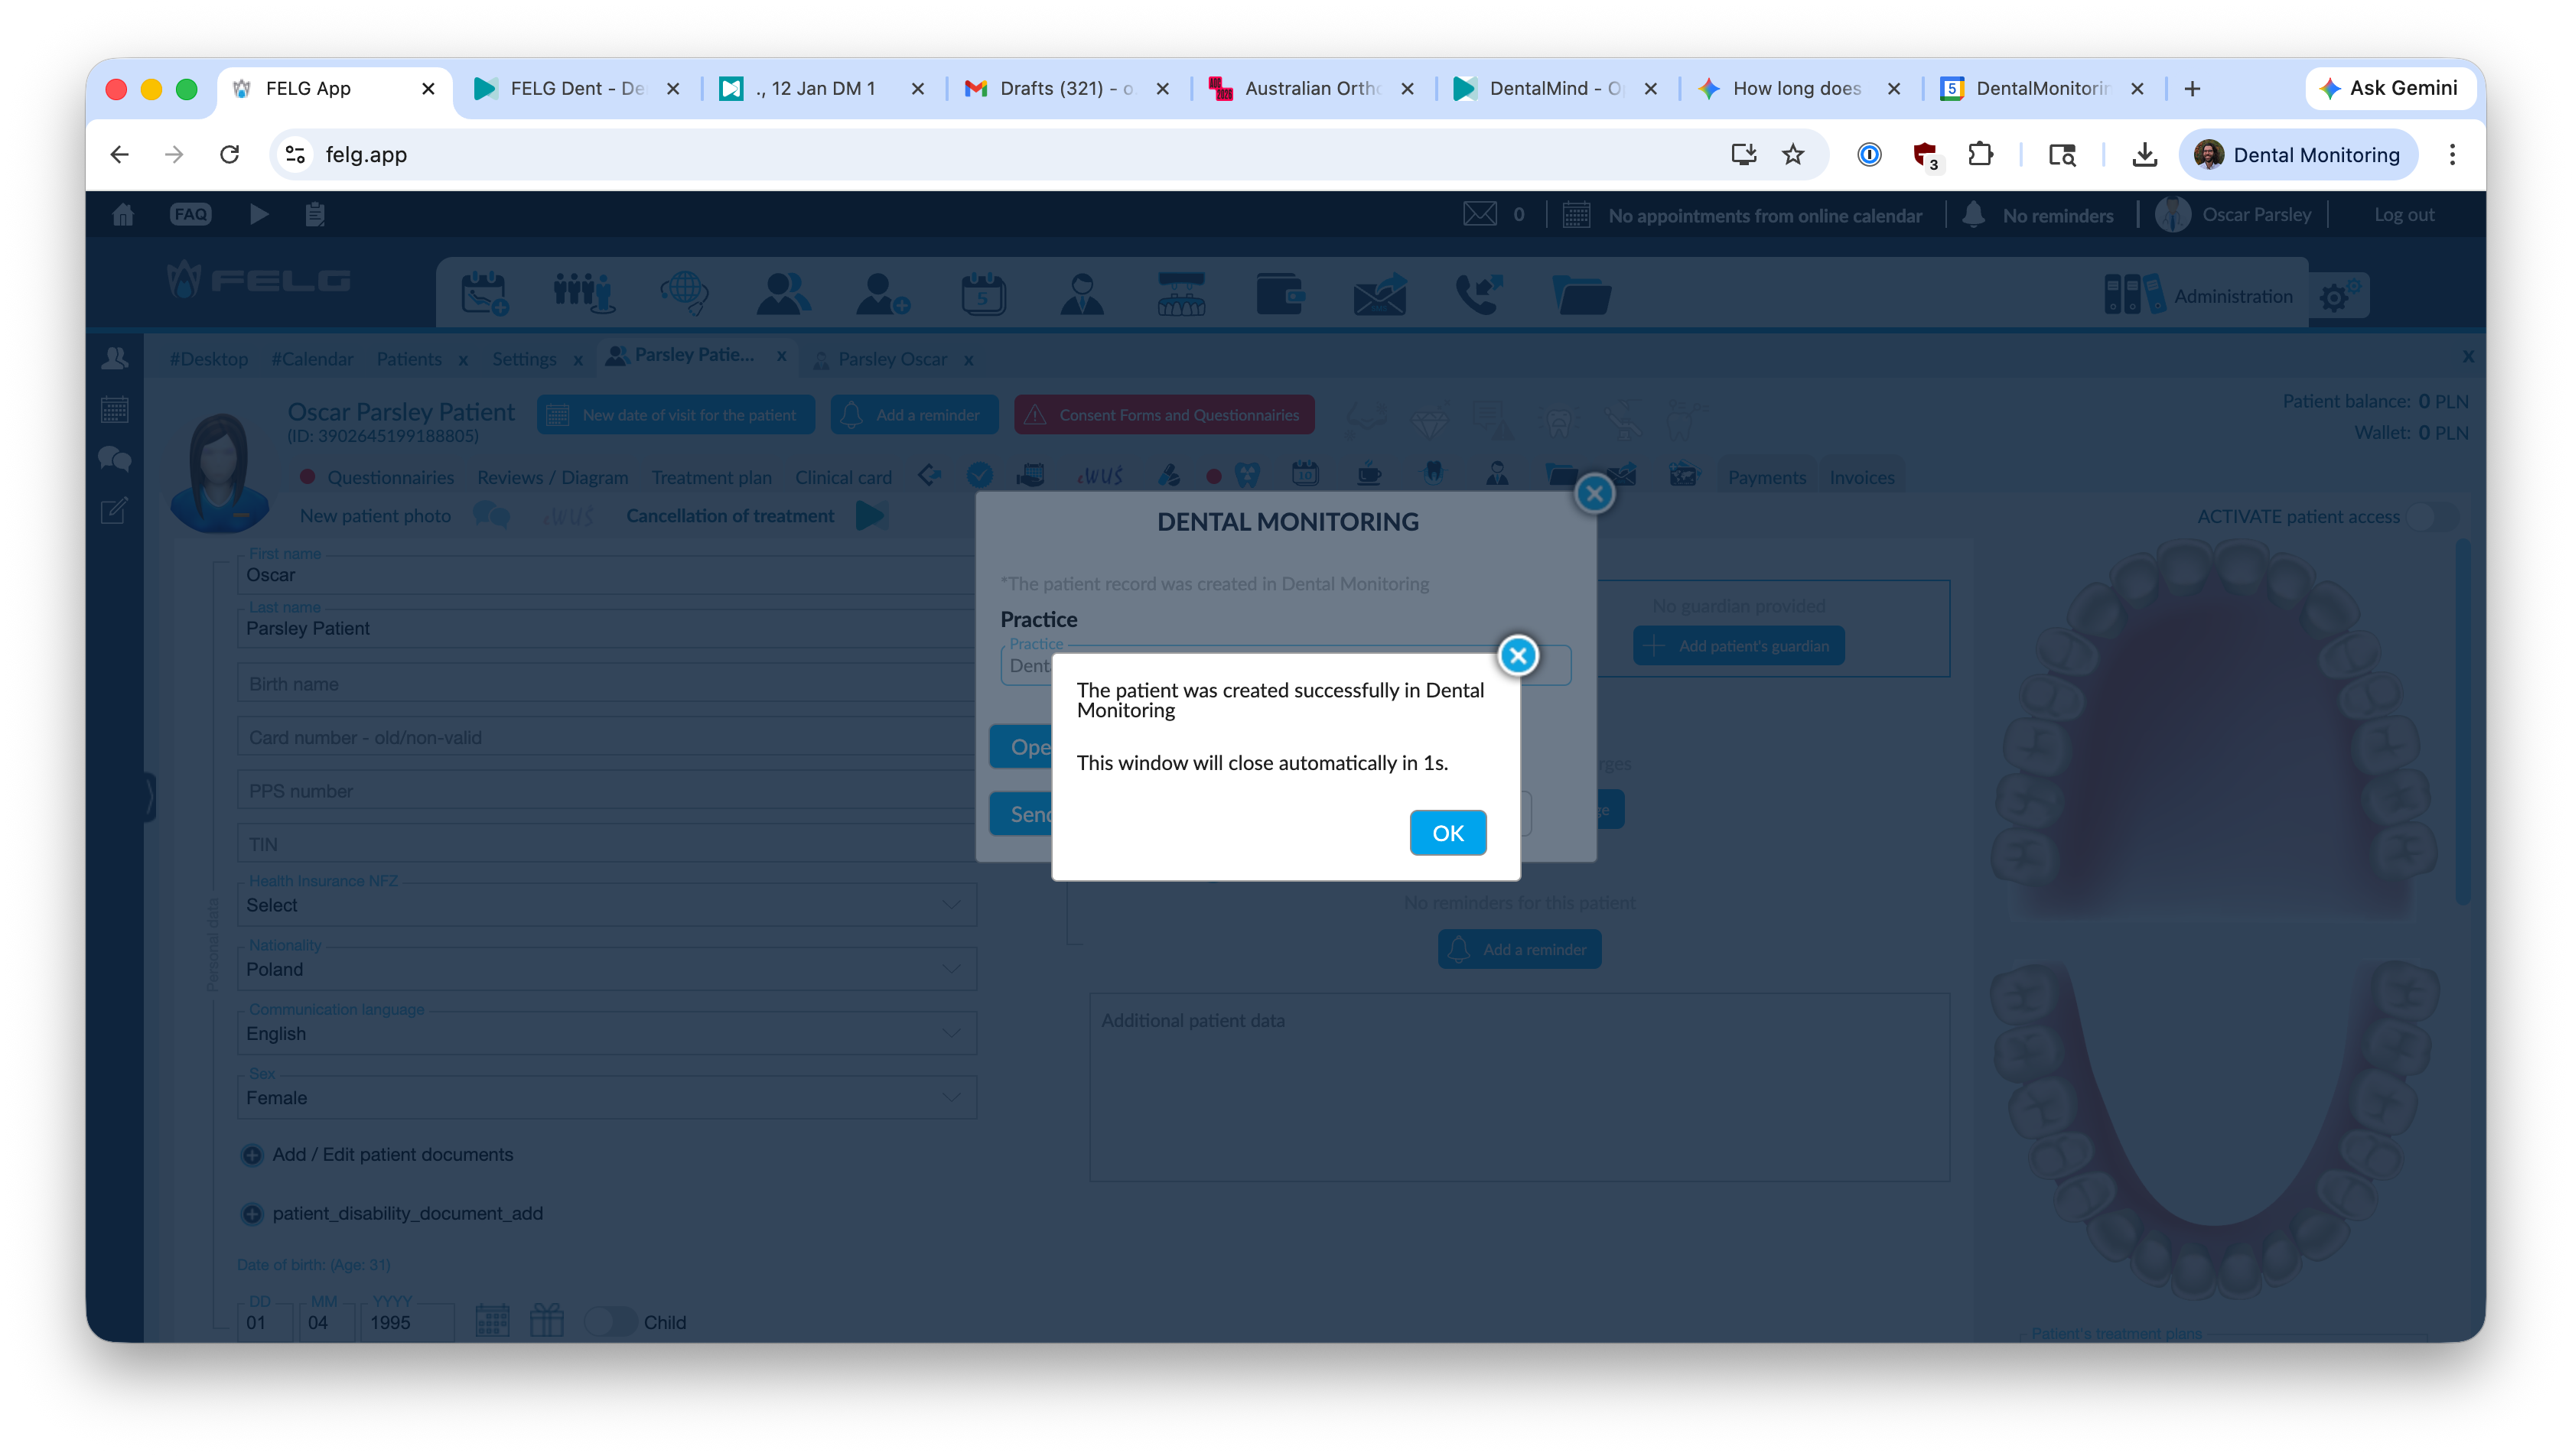The image size is (2572, 1456).
Task: Click the sidebar chat bubbles icon
Action: tap(115, 459)
